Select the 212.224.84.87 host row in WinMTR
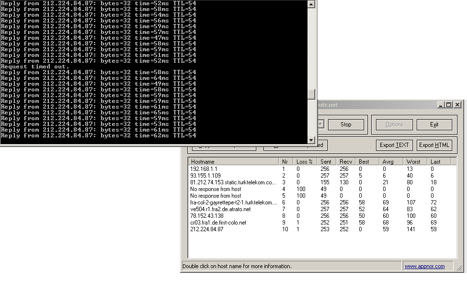The height and width of the screenshot is (281, 467). (x=322, y=229)
